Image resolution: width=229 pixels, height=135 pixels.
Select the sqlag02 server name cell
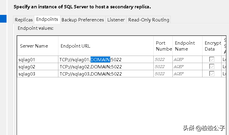pyautogui.click(x=38, y=67)
